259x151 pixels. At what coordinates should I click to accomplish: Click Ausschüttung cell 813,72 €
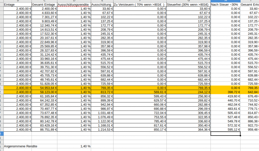click(x=102, y=92)
